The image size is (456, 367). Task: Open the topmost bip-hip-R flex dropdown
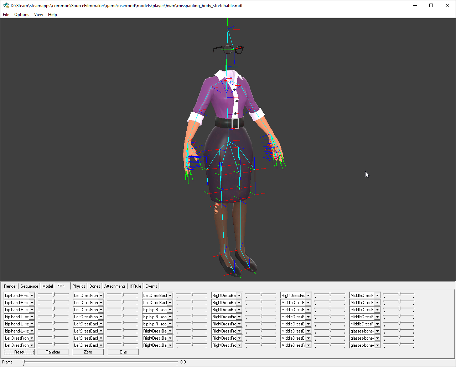click(157, 310)
